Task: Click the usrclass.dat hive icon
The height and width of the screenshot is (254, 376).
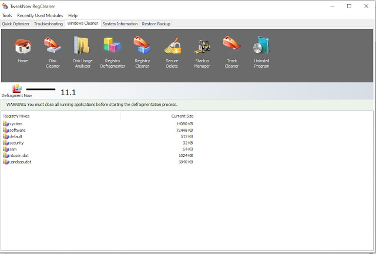Action: pyautogui.click(x=6, y=162)
